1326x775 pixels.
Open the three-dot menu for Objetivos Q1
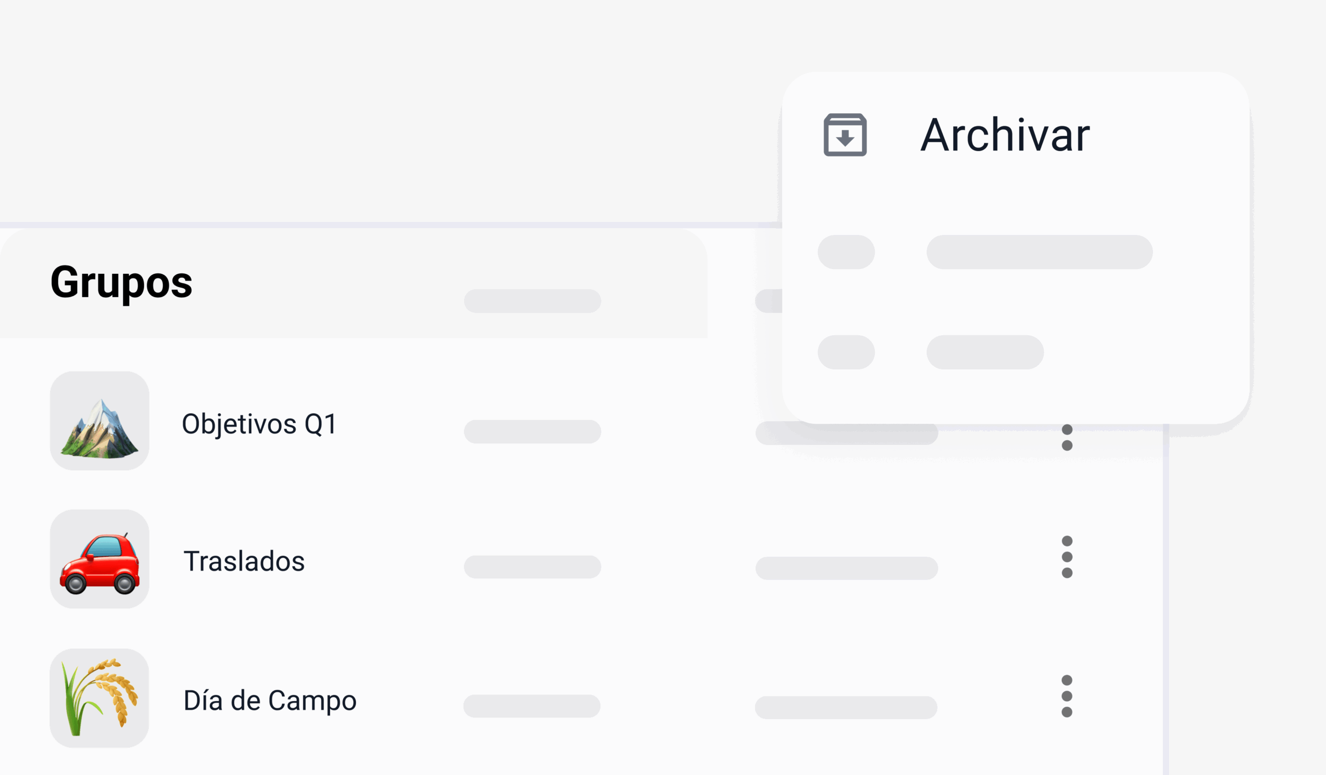coord(1067,438)
